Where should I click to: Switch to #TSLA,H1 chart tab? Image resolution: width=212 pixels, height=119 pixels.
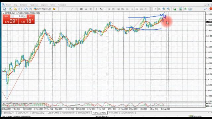[113, 113]
